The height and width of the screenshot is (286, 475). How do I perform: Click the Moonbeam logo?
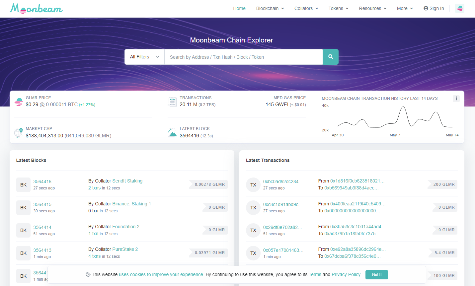pyautogui.click(x=36, y=8)
